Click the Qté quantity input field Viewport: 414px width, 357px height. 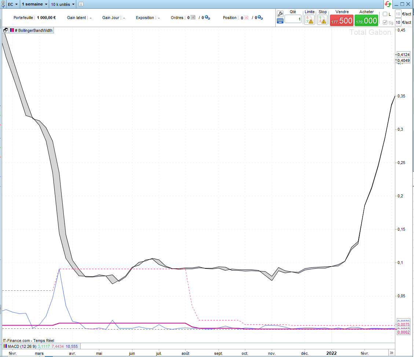(293, 19)
